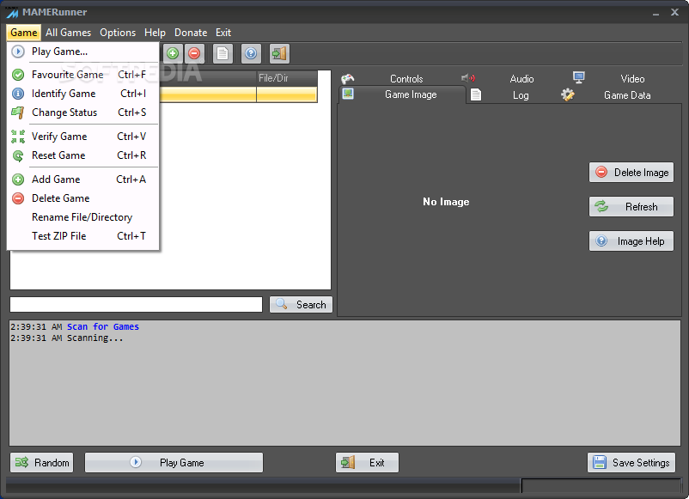Select Identify Game menu entry
This screenshot has height=499, width=689.
coord(82,94)
